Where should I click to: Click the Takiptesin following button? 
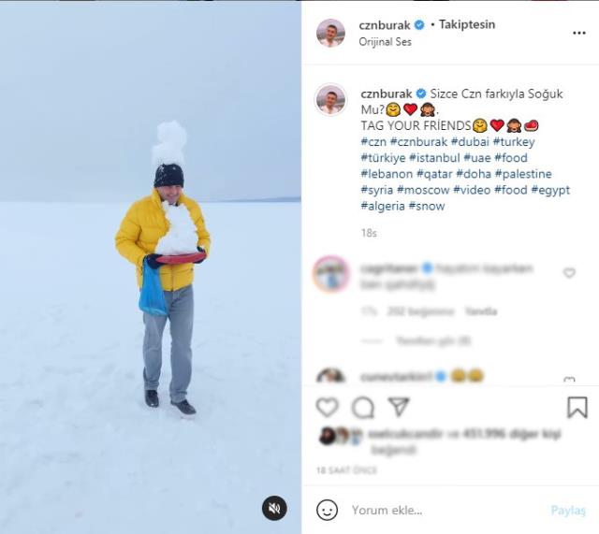click(467, 24)
